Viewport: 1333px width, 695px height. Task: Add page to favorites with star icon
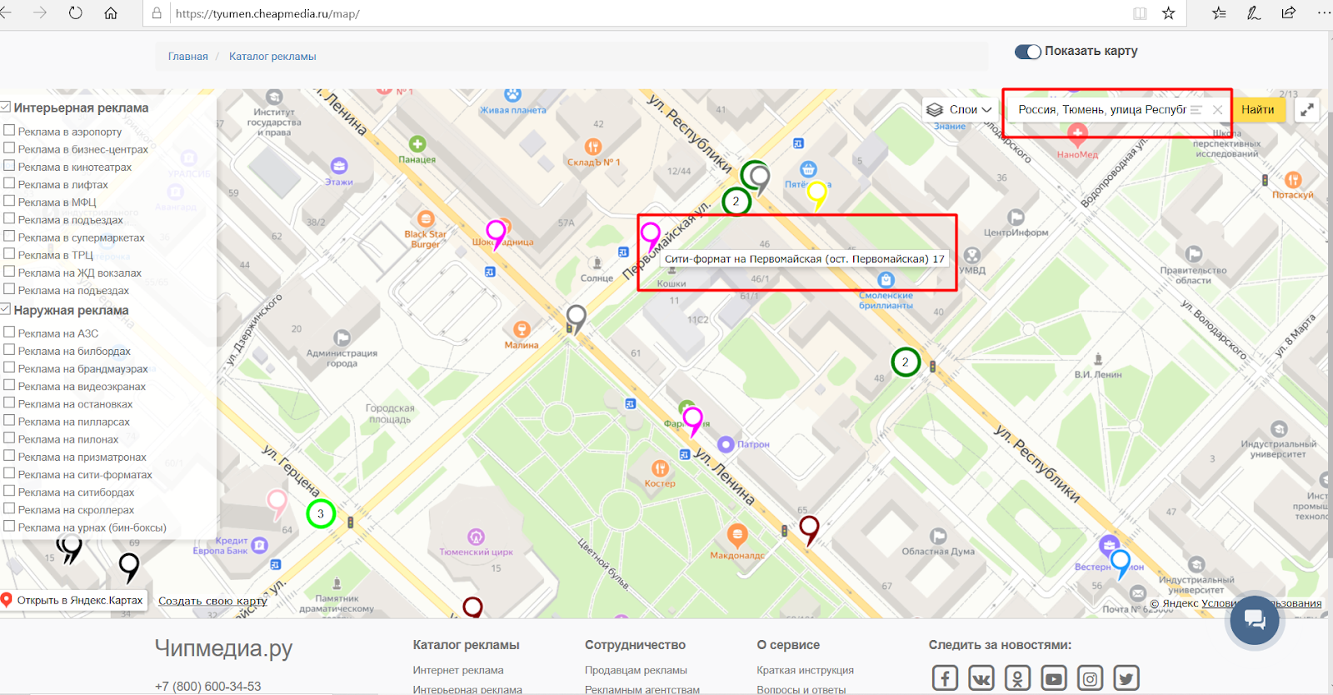[x=1168, y=13]
